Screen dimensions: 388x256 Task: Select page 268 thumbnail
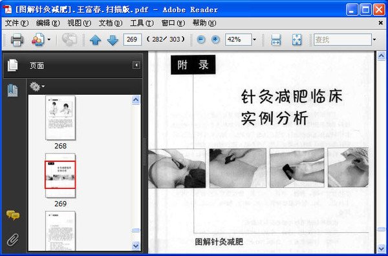pos(60,118)
